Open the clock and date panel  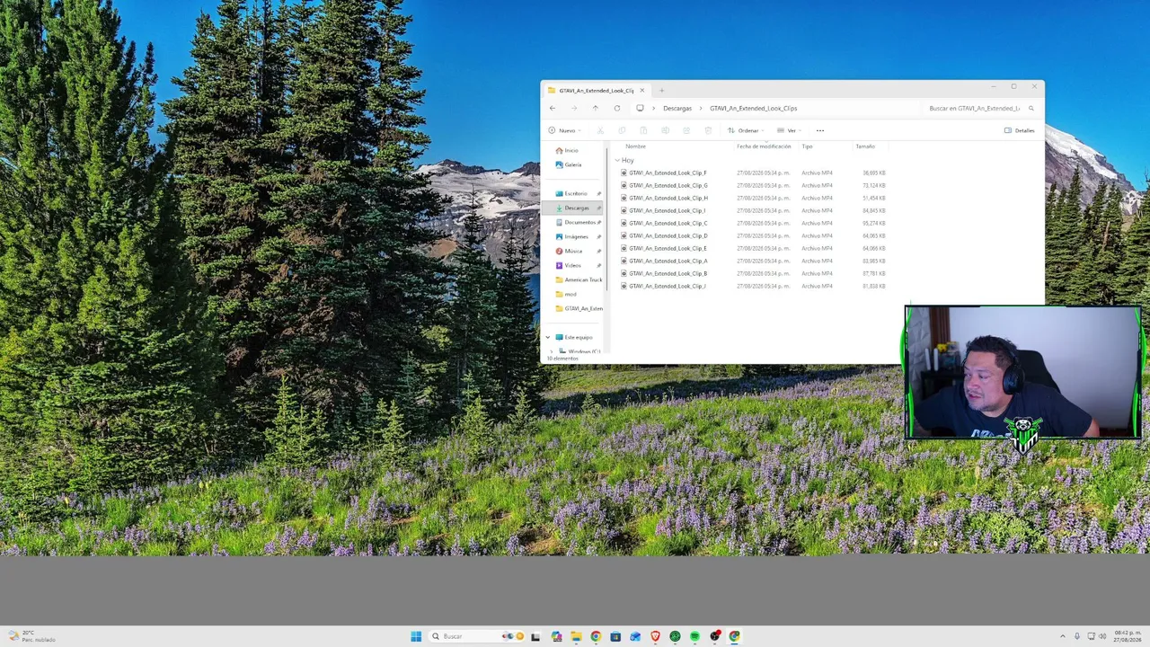pos(1128,636)
